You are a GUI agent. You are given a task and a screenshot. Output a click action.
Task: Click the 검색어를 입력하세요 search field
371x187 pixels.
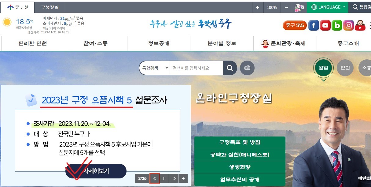coord(196,68)
